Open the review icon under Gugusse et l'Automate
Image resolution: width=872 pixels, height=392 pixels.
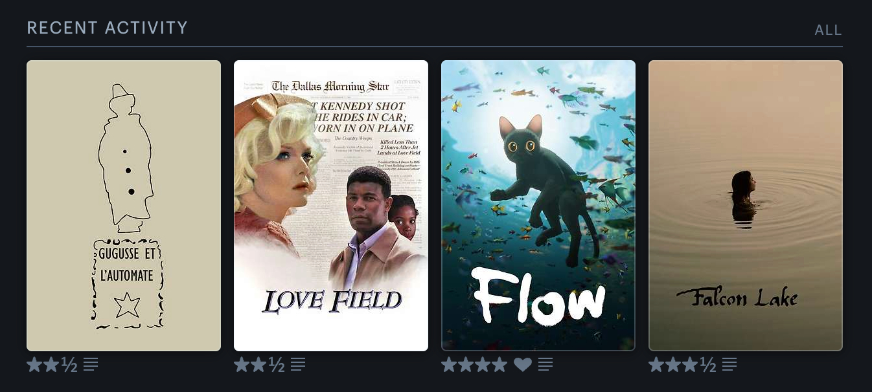pos(91,365)
